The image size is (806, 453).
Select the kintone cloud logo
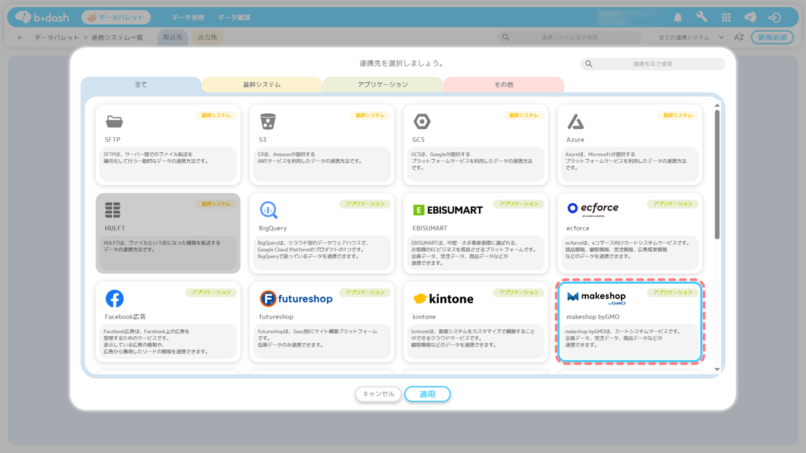click(443, 298)
